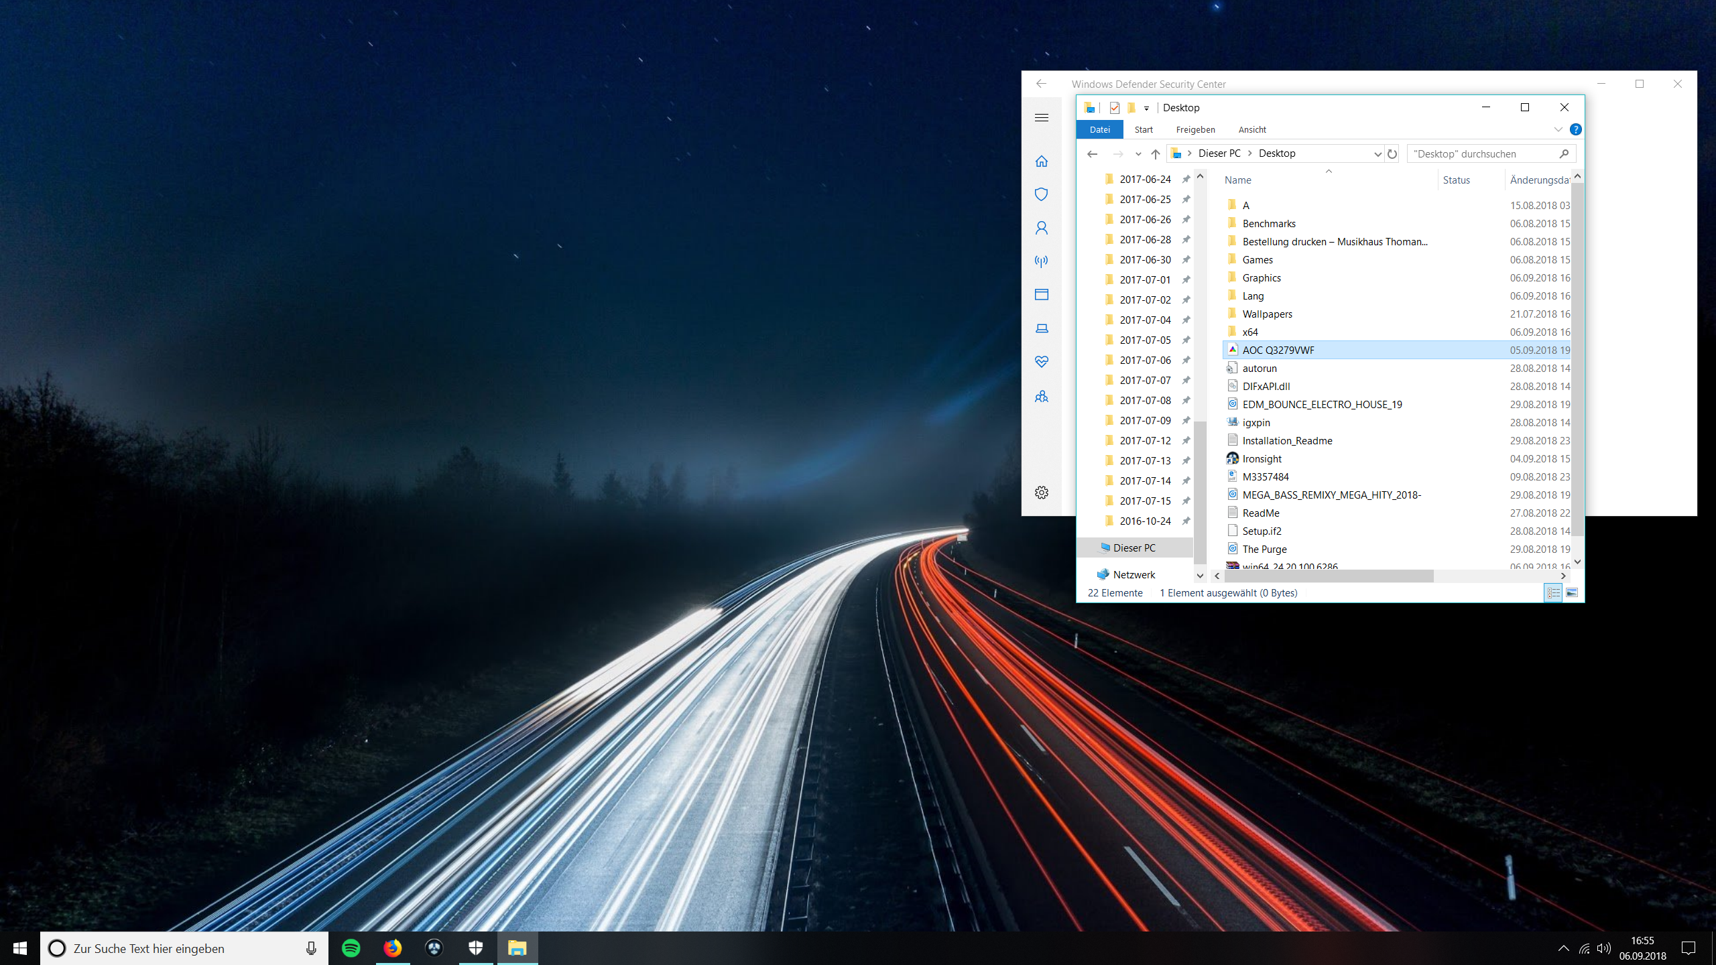The width and height of the screenshot is (1716, 965).
Task: Switch to large thumbnails view button
Action: point(1572,593)
